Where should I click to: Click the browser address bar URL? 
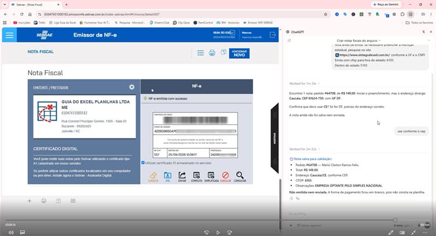[x=102, y=14]
